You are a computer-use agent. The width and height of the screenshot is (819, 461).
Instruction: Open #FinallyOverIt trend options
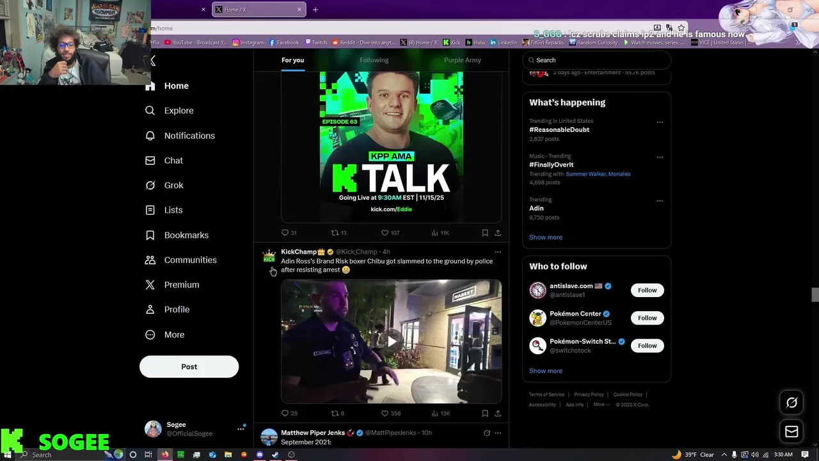point(660,157)
